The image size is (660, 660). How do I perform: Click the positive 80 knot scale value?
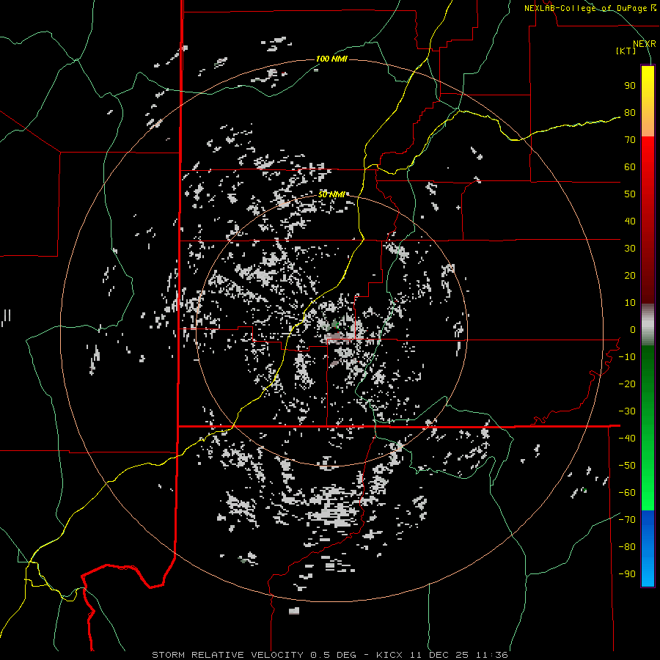(630, 113)
